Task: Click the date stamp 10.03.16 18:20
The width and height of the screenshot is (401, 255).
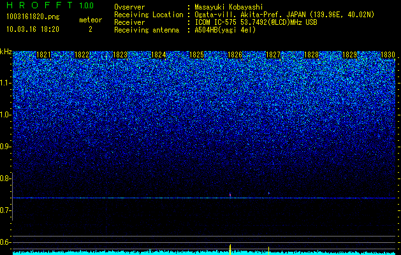Action: pos(33,29)
